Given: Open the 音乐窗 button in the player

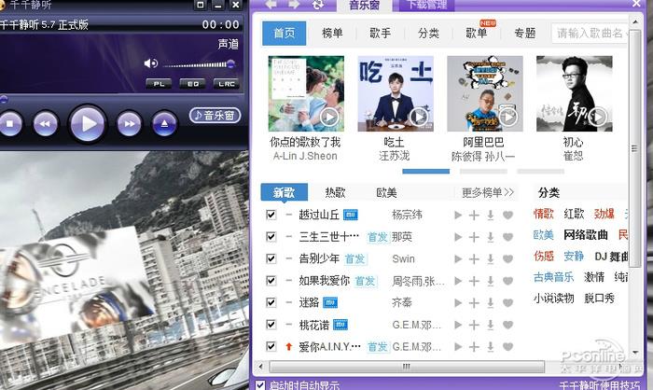Looking at the screenshot, I should [x=215, y=116].
